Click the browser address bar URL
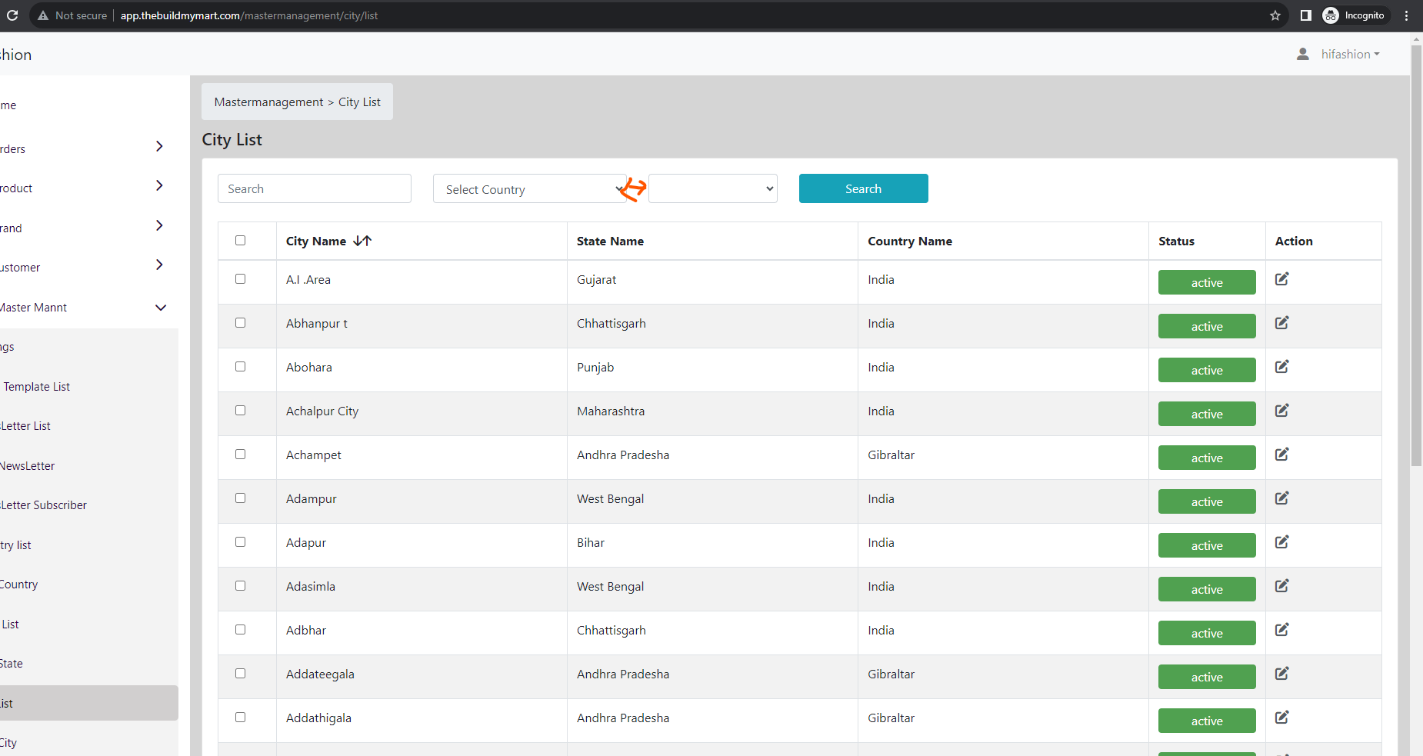Screen dimensions: 1423x756 [x=249, y=15]
